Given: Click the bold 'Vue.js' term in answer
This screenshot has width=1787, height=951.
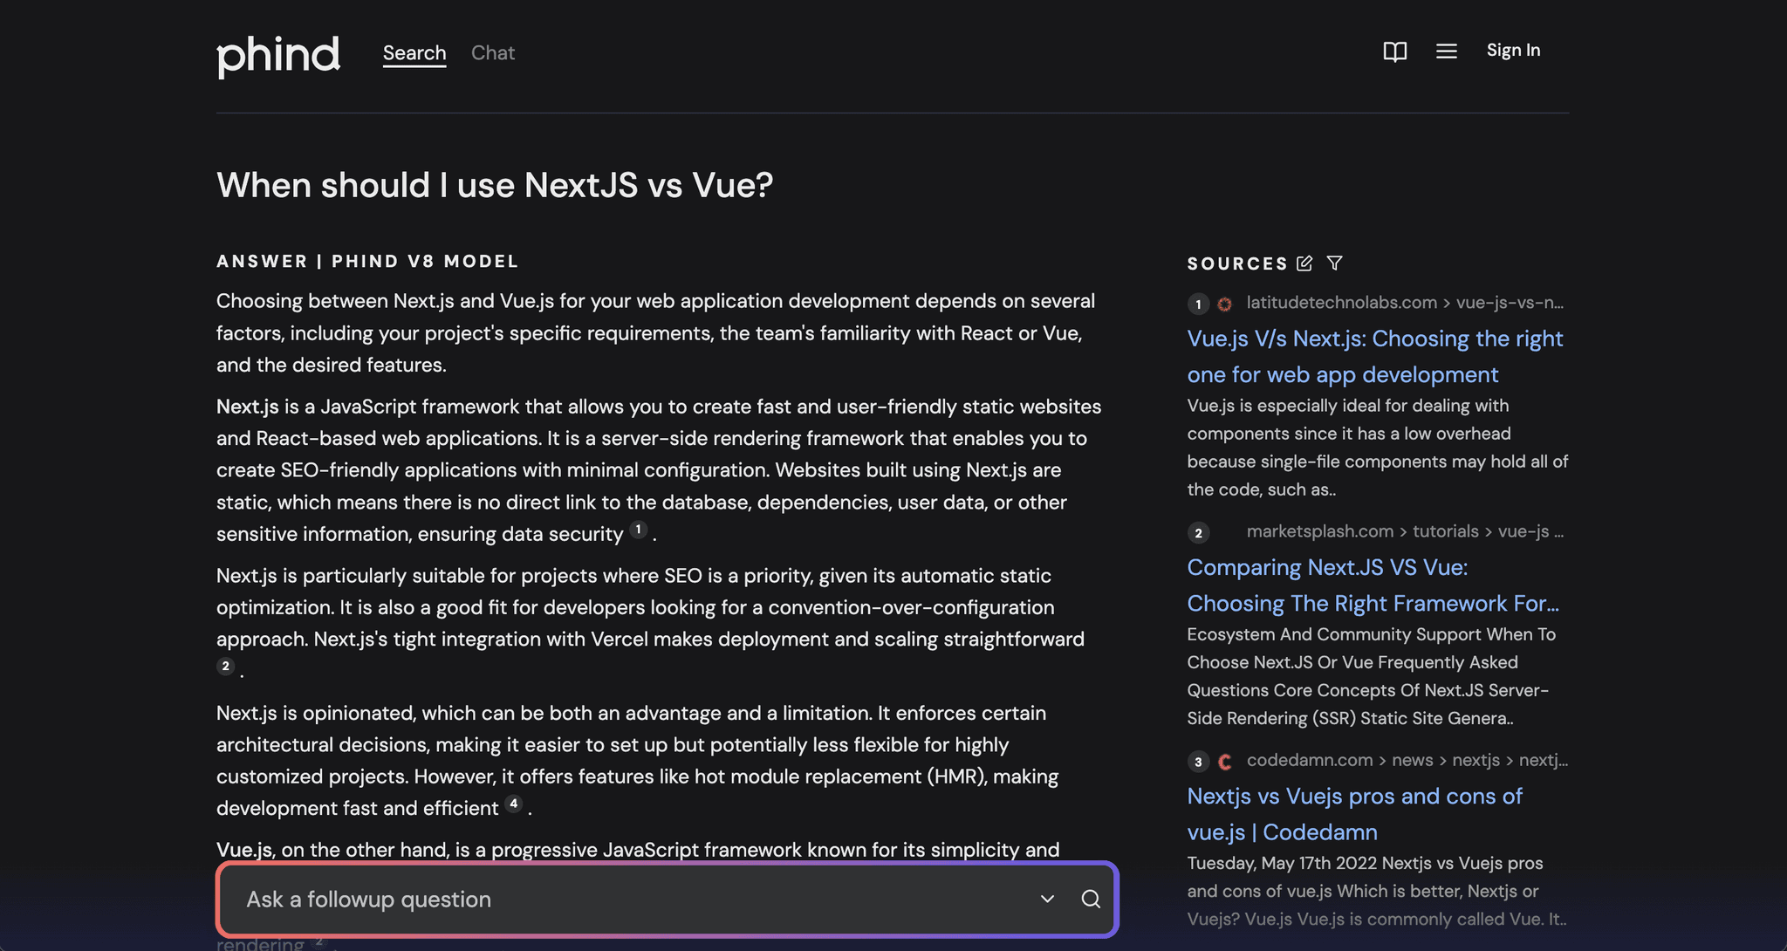Looking at the screenshot, I should [x=244, y=850].
